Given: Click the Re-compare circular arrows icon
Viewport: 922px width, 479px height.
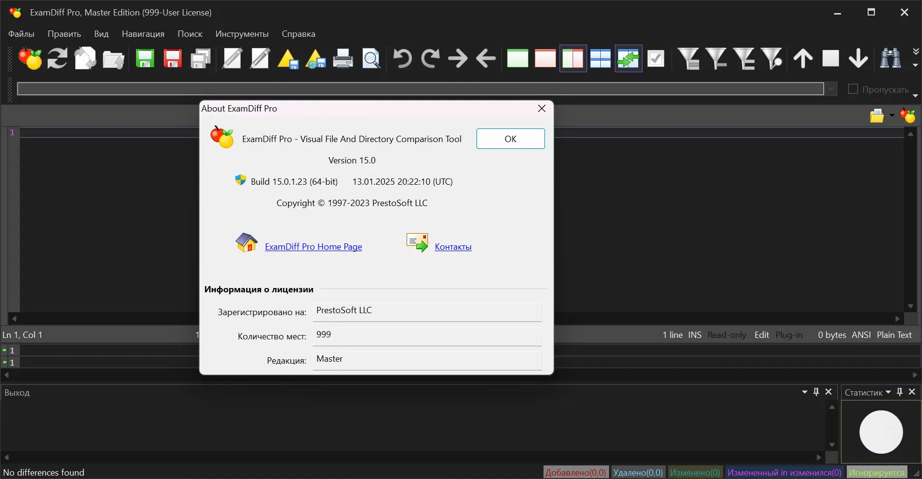Looking at the screenshot, I should (x=58, y=59).
